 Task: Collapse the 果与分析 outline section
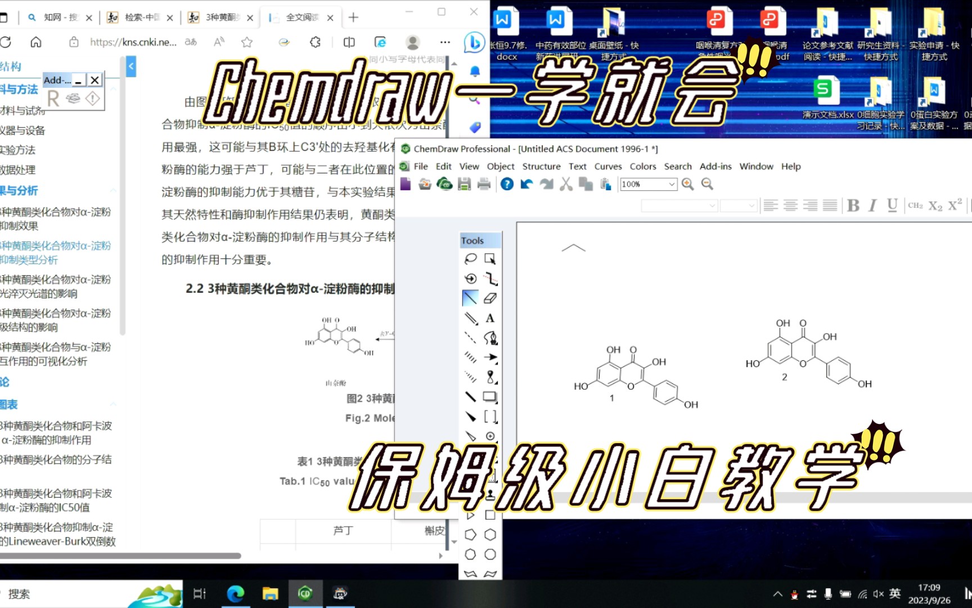[113, 190]
